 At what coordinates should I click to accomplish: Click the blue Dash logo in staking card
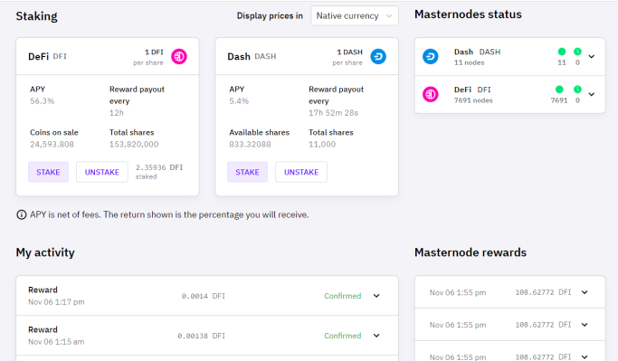point(378,56)
